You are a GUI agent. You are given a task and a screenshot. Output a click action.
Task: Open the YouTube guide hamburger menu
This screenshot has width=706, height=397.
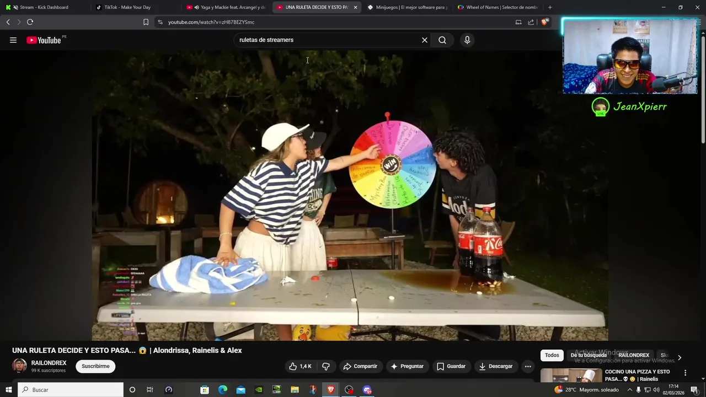13,40
